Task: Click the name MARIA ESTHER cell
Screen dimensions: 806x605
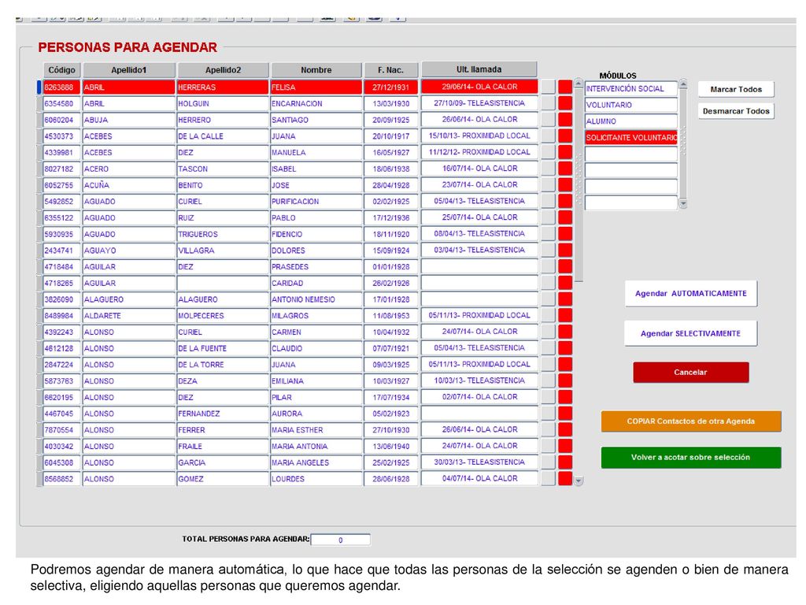Action: [x=316, y=430]
